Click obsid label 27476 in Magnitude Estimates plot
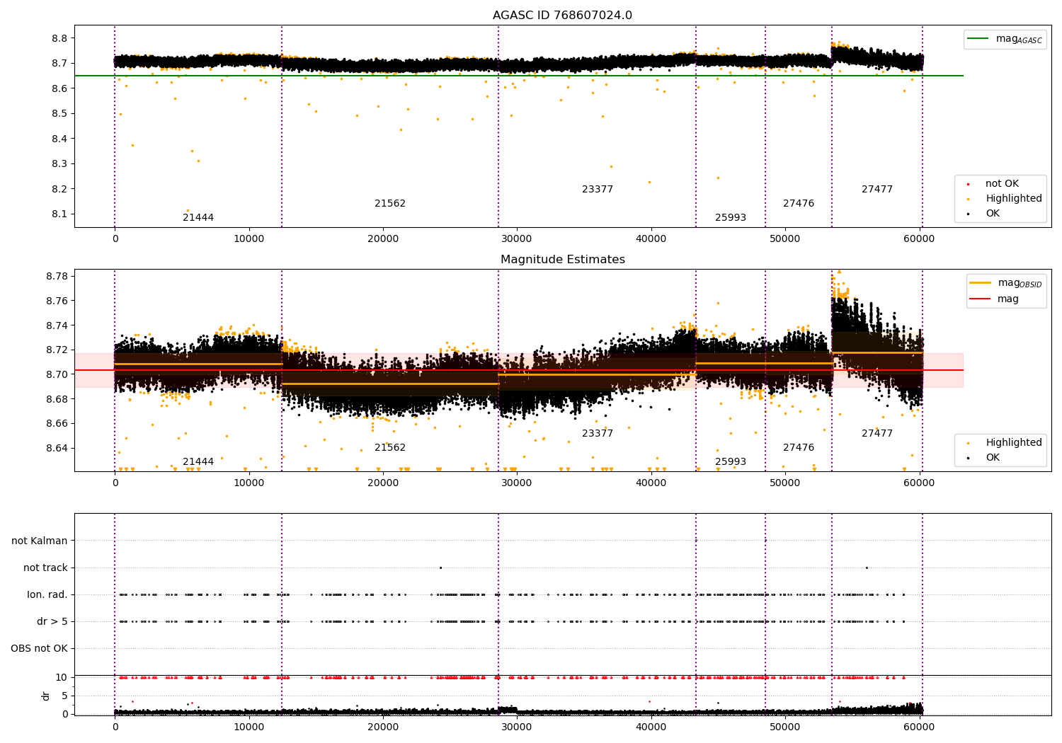 tap(799, 448)
